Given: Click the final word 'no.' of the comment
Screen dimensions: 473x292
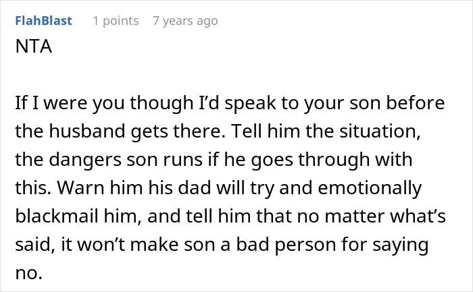Looking at the screenshot, I should tap(28, 273).
